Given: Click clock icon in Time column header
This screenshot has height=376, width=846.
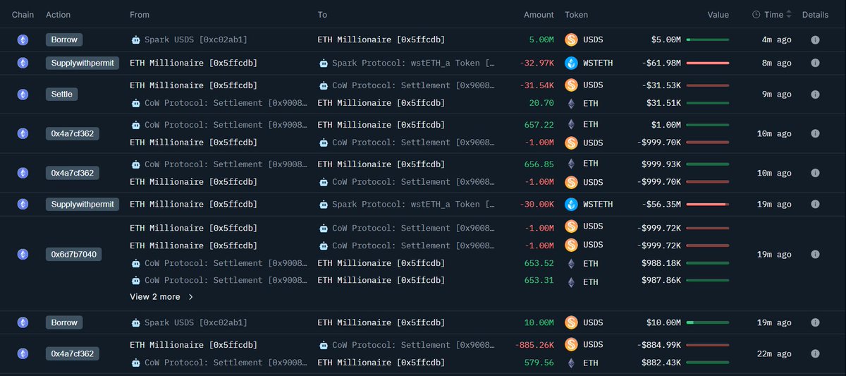Looking at the screenshot, I should click(756, 14).
